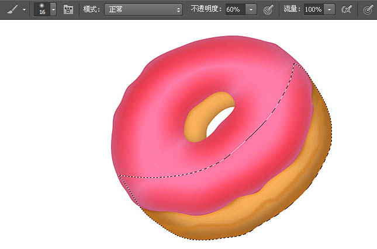Click the 模式 label
The image size is (377, 249).
click(x=91, y=9)
